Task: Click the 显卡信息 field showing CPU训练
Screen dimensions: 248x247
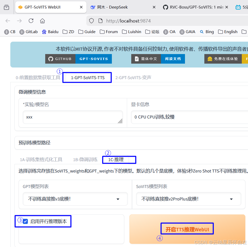Action: click(x=189, y=117)
